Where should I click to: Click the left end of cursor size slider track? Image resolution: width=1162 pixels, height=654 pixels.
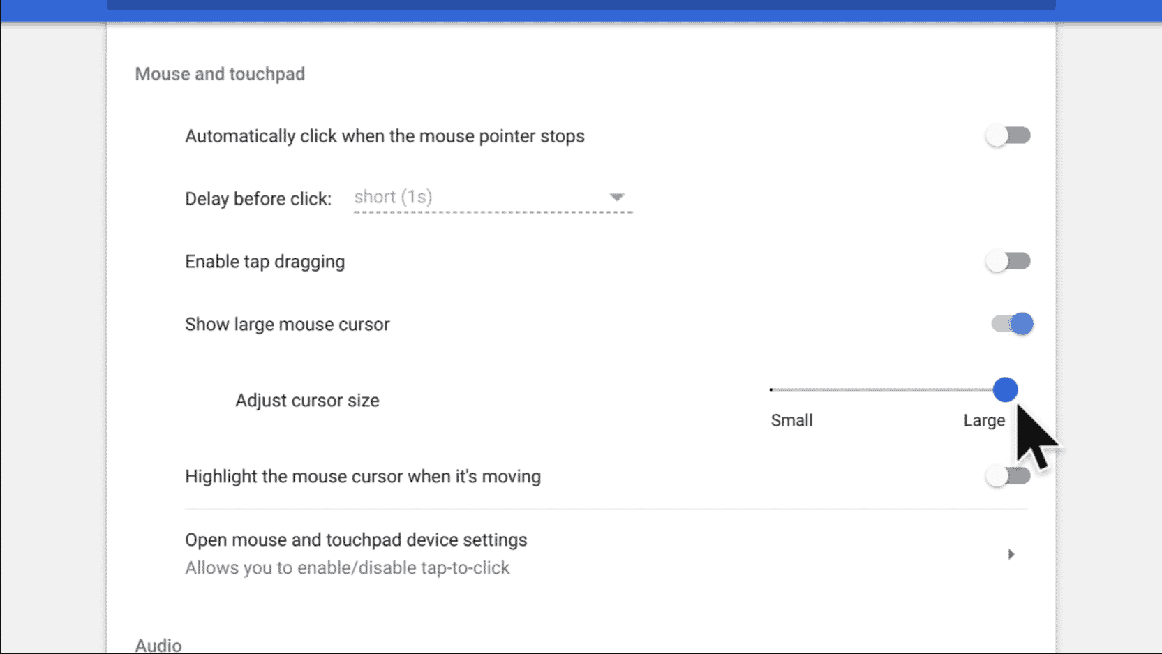(x=773, y=389)
